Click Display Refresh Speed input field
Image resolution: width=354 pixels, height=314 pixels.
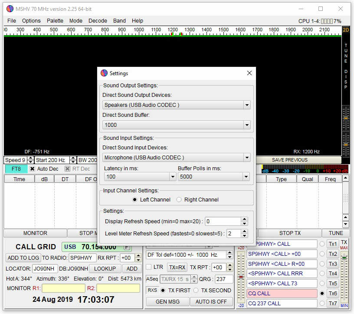pyautogui.click(x=223, y=221)
